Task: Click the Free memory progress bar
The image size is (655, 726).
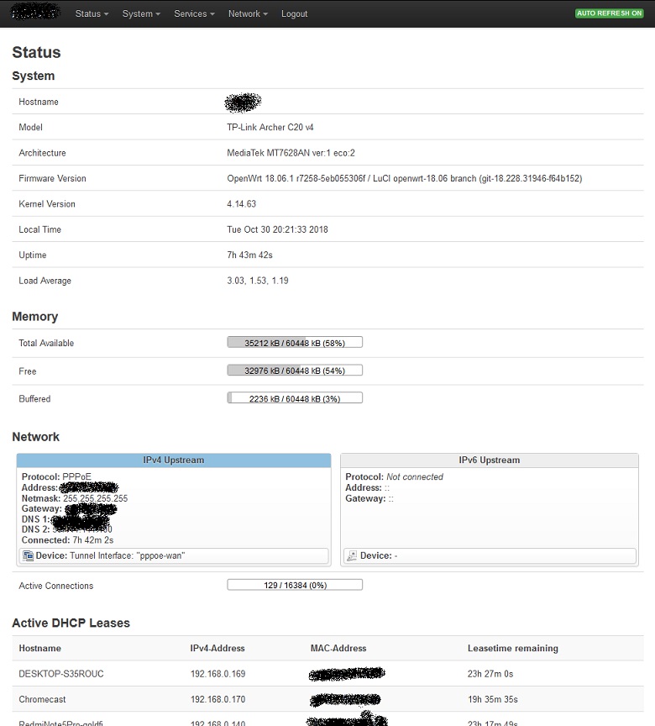Action: click(x=295, y=371)
